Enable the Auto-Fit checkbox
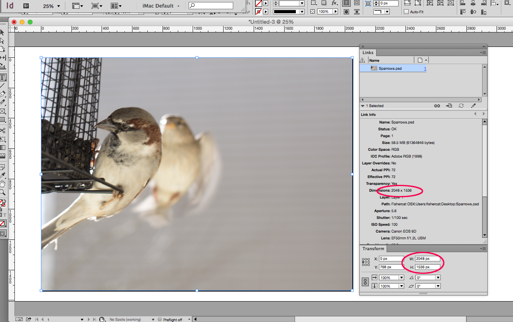The image size is (513, 322). [x=406, y=12]
